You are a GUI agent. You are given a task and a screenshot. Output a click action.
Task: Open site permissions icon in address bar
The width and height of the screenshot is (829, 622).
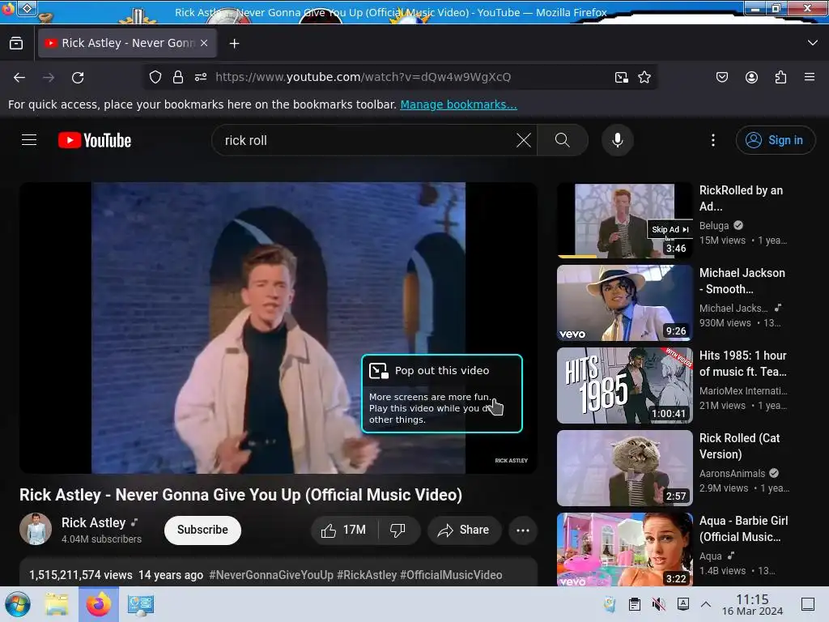click(x=201, y=77)
